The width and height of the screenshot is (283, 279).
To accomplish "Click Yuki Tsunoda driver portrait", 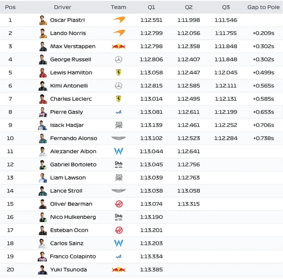I will click(x=42, y=270).
